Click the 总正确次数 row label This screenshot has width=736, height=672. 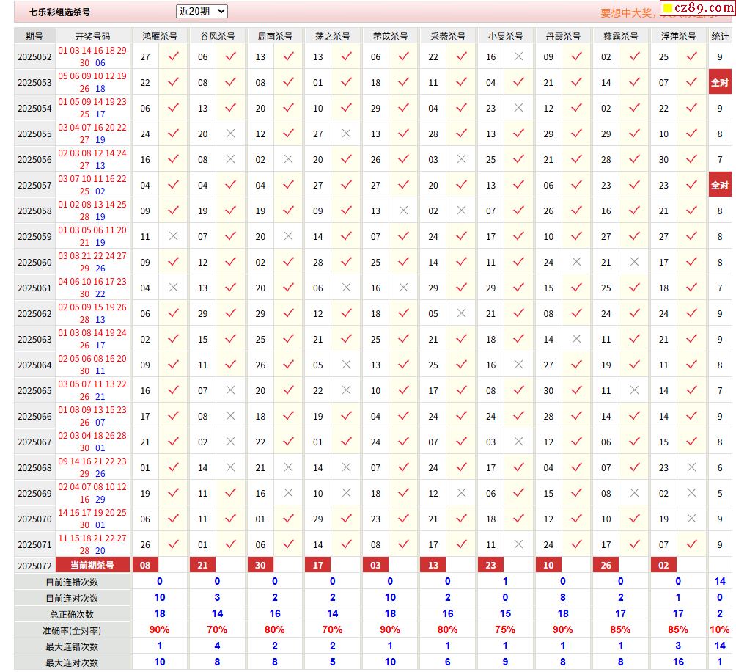pos(72,614)
